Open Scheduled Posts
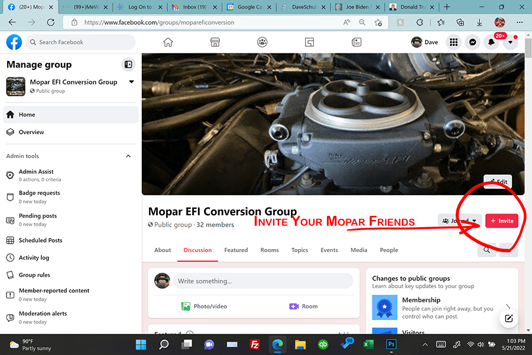This screenshot has width=532, height=355. [70, 240]
